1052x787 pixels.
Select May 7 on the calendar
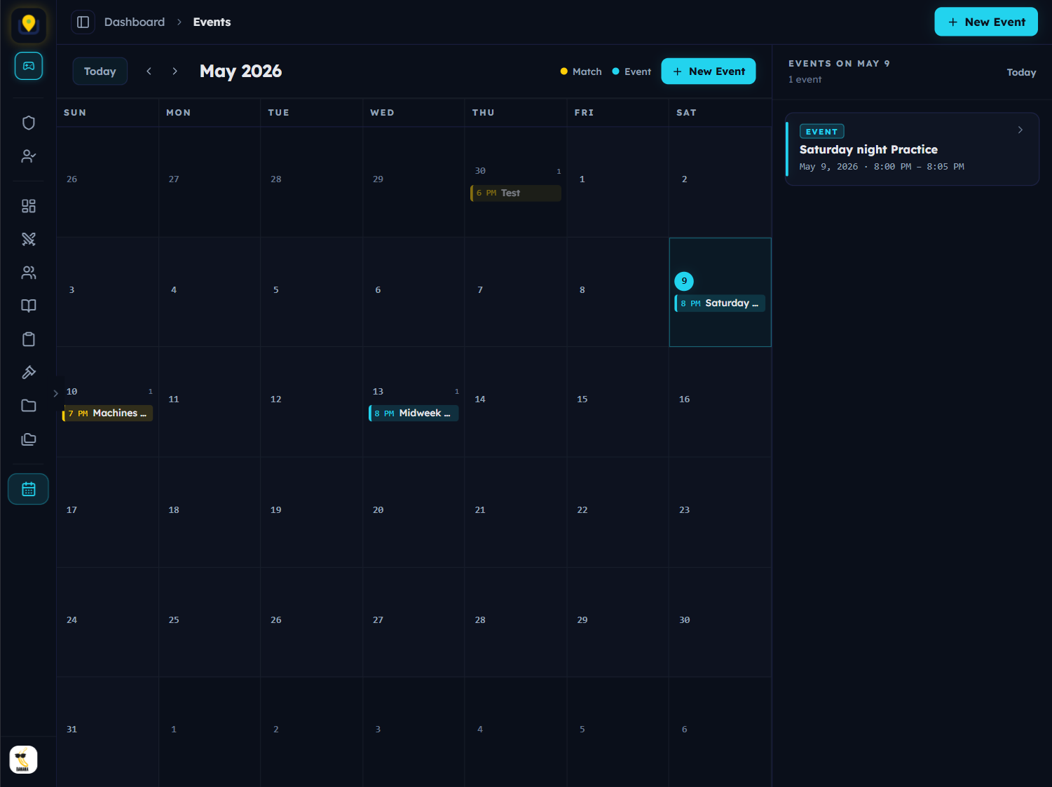pos(516,292)
